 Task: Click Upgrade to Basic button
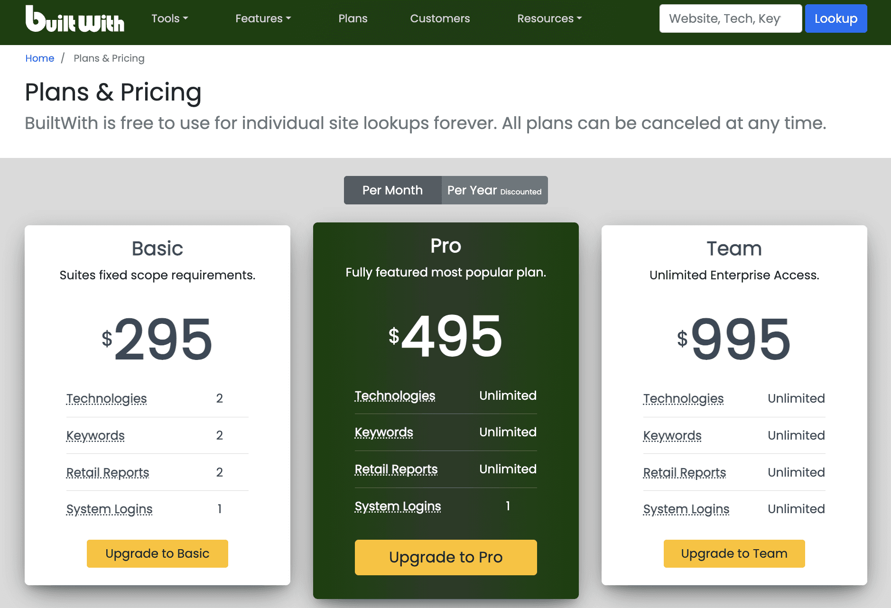point(158,553)
